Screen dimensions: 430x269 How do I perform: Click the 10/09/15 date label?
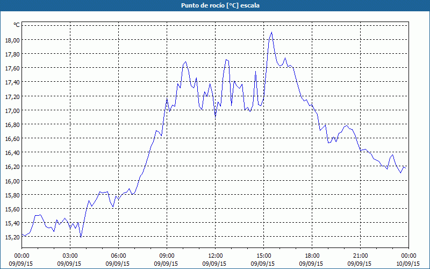tap(408, 264)
